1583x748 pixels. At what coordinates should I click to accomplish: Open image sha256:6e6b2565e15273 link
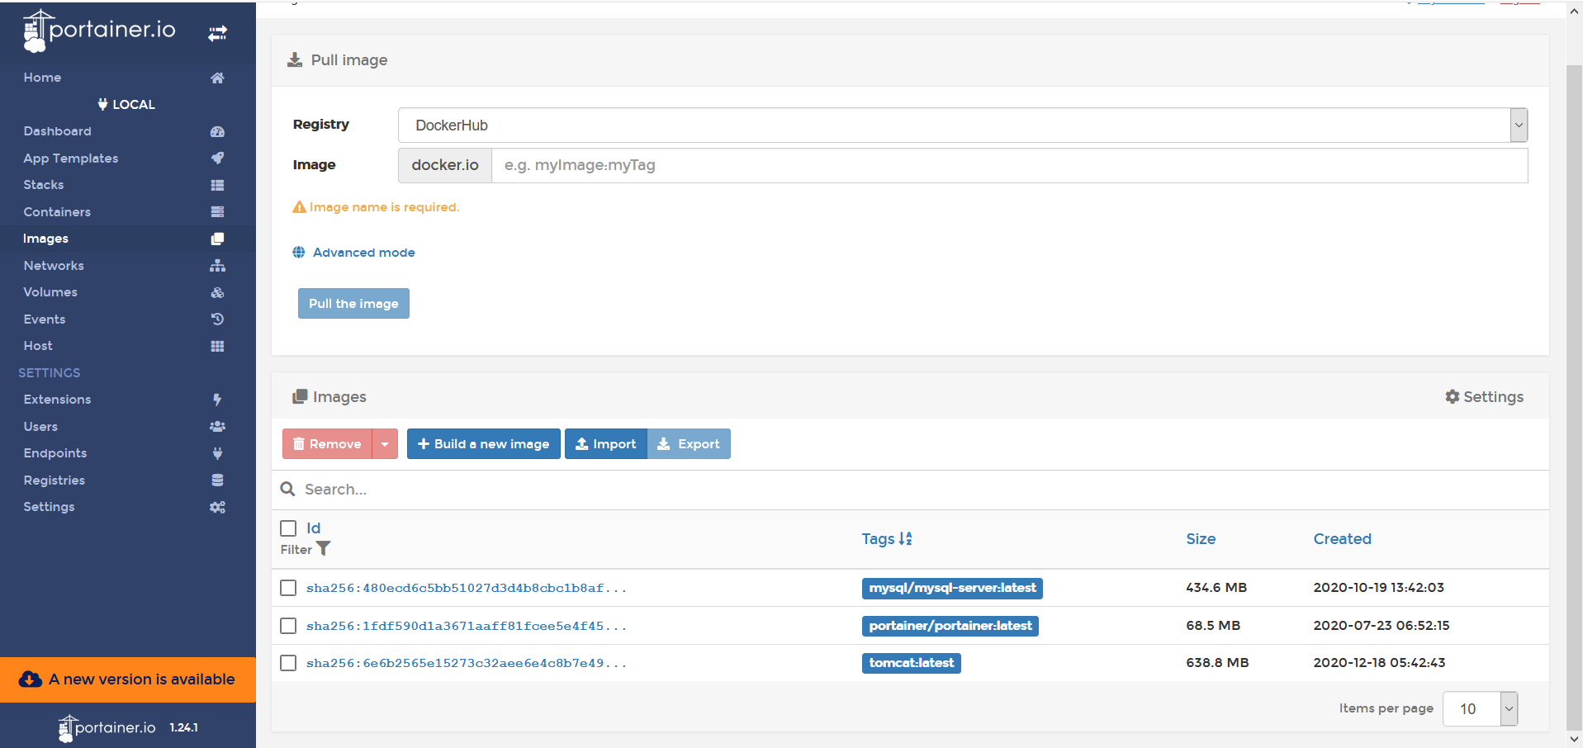click(x=467, y=663)
